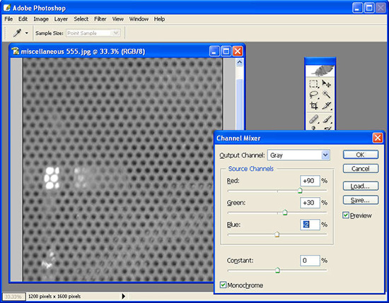Click OK in Channel Mixer
389x303 pixels.
pos(361,155)
